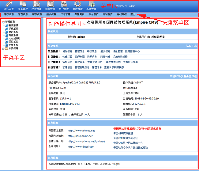This screenshot has width=199, height=171.
Task: Expand the 分类信息 tree node
Action: pos(3,49)
